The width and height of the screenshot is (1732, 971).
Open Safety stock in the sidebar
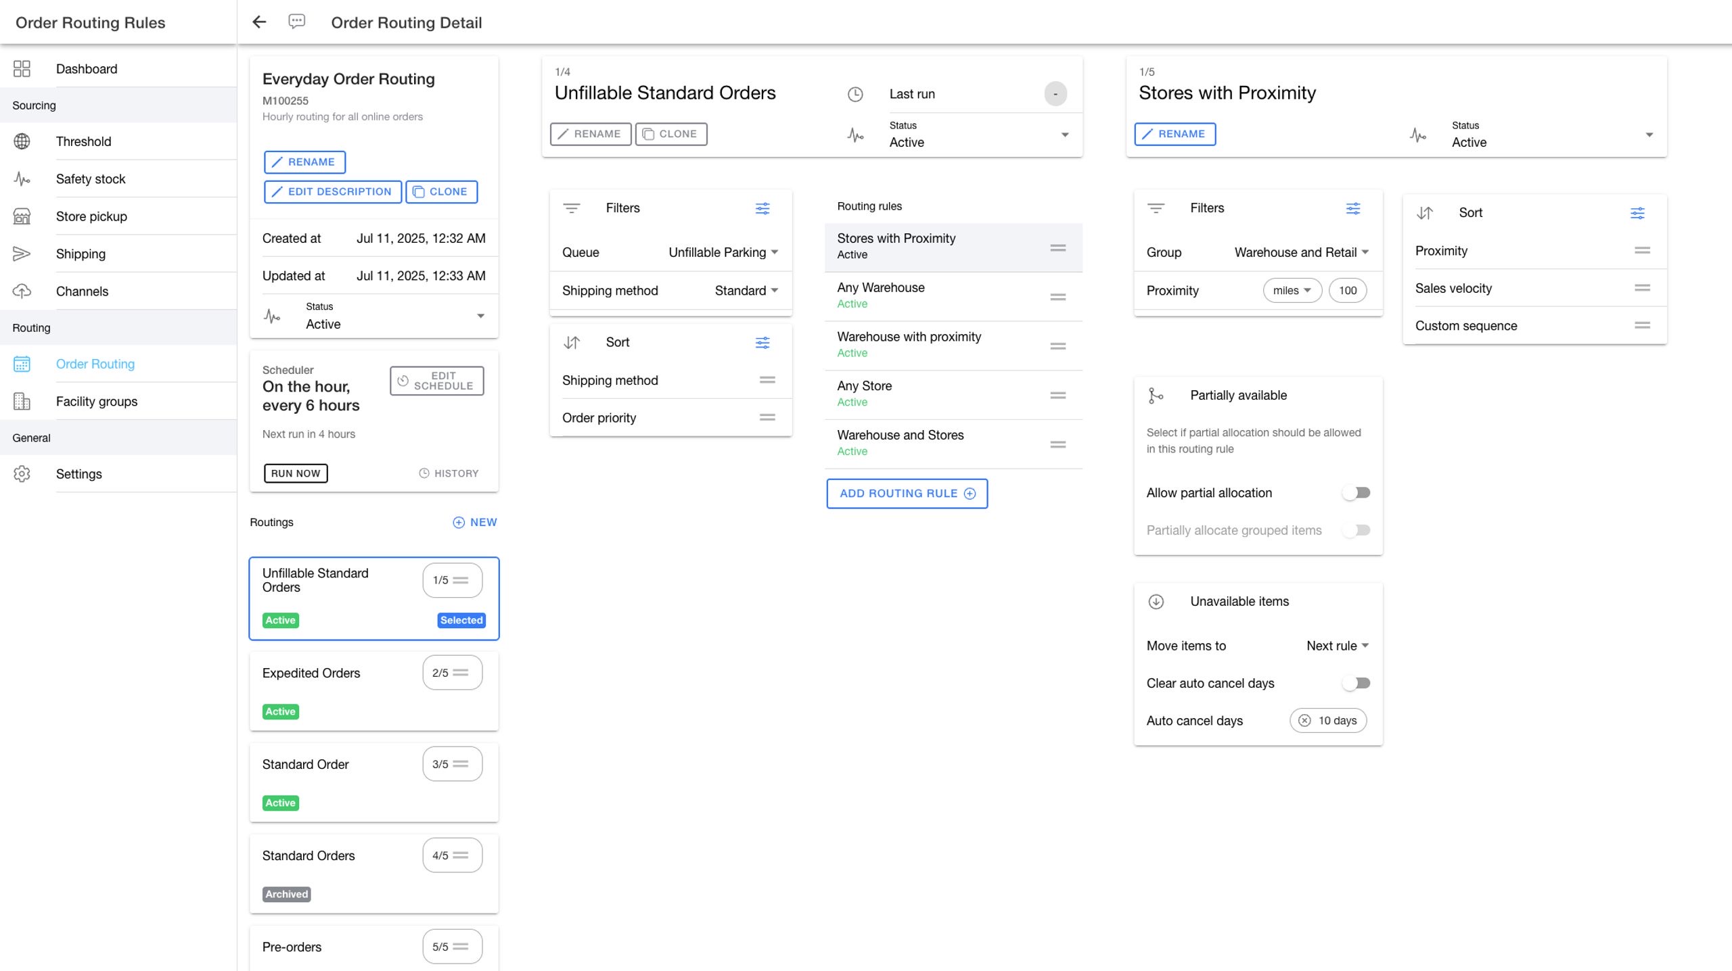tap(118, 179)
